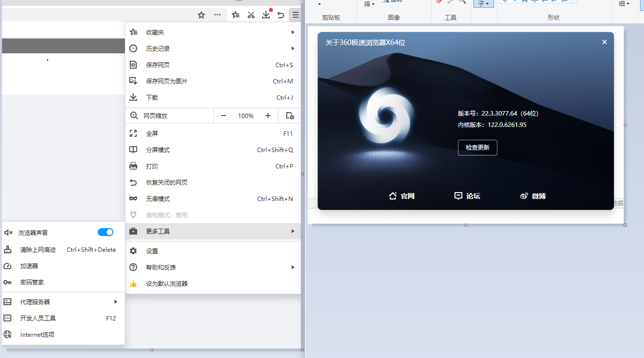This screenshot has width=644, height=358.
Task: Open 加速器 accelerator entry
Action: [63, 266]
